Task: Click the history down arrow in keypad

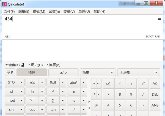Action: point(94,83)
